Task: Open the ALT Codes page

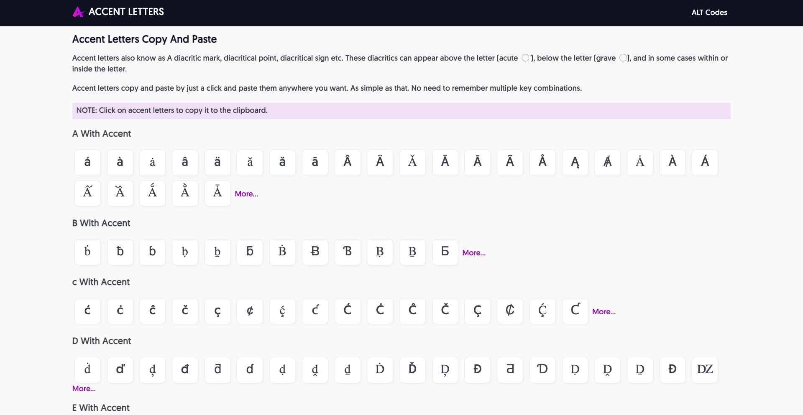Action: pos(709,13)
